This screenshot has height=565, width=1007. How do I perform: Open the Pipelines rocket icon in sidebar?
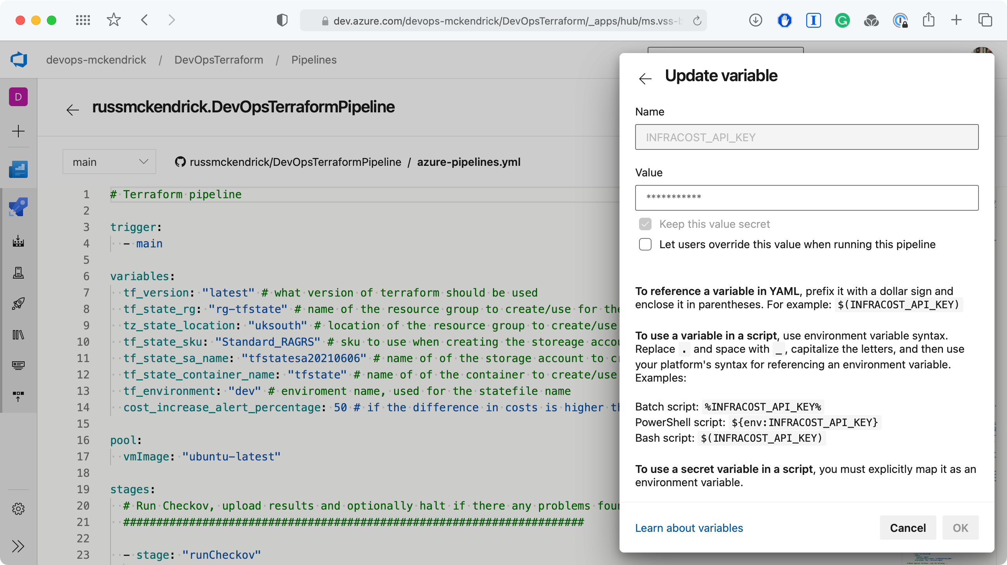(x=18, y=206)
